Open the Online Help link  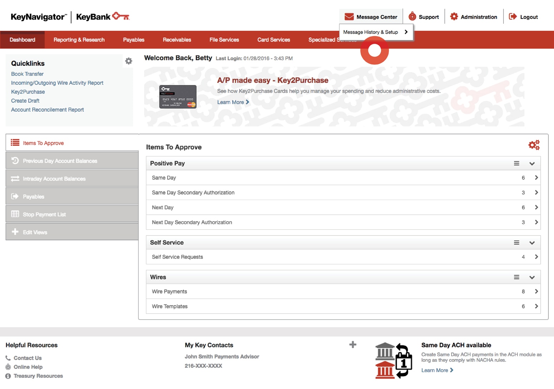pos(28,367)
